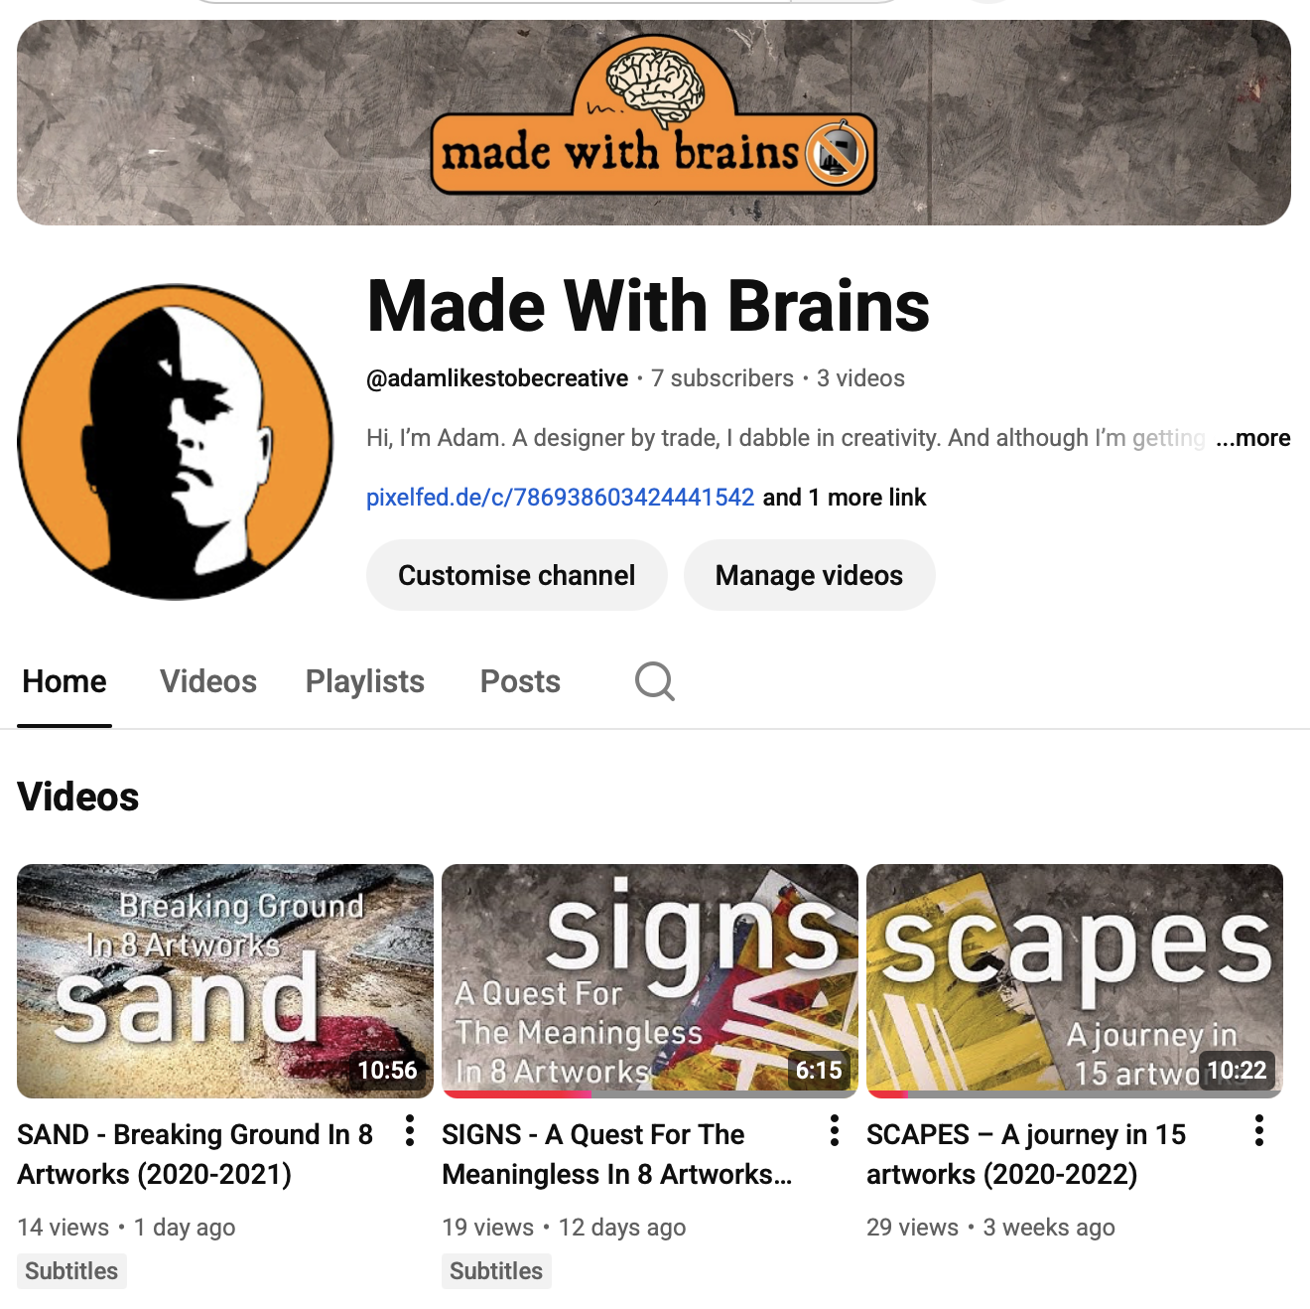1310x1309 pixels.
Task: Click the Manage videos button
Action: point(810,575)
